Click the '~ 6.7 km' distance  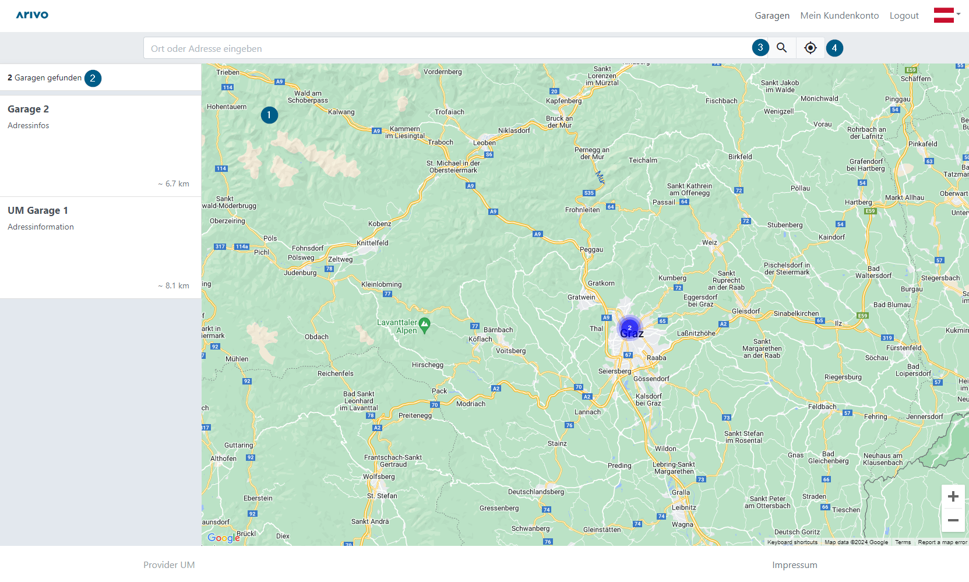174,184
